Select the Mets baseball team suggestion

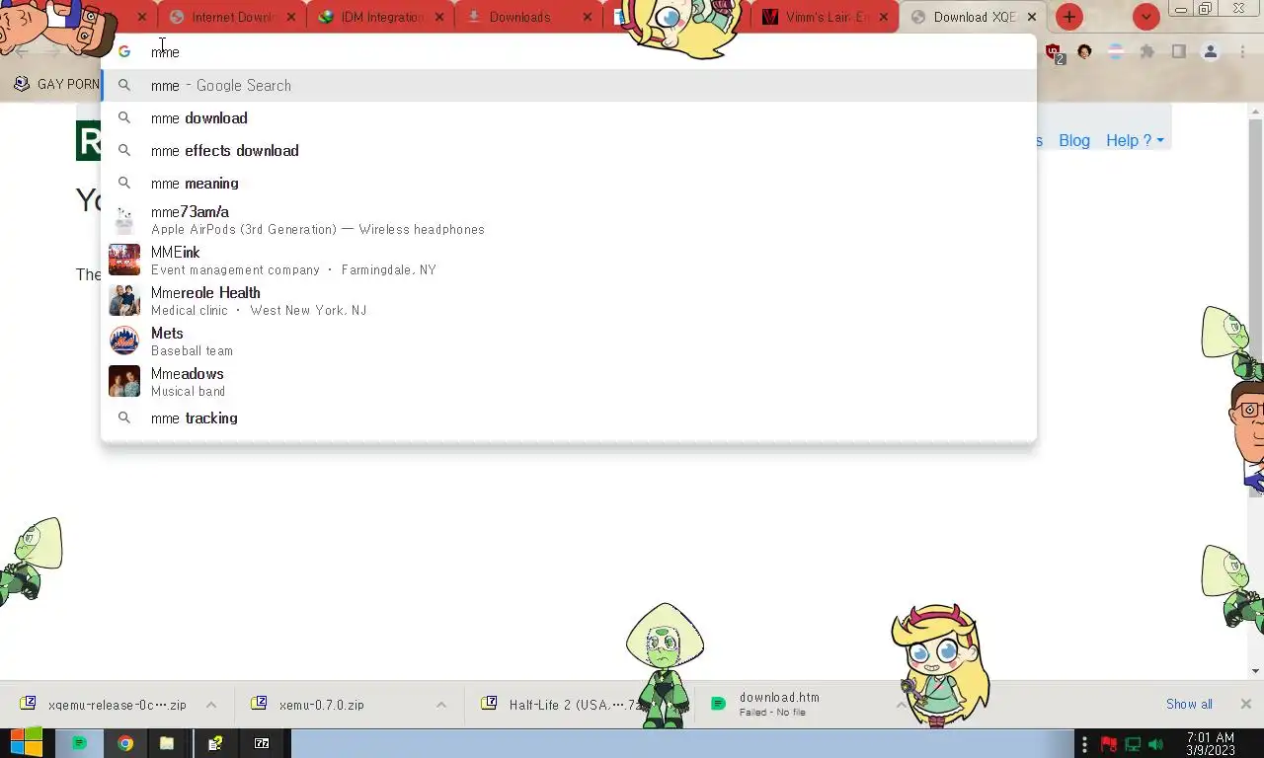pos(569,341)
